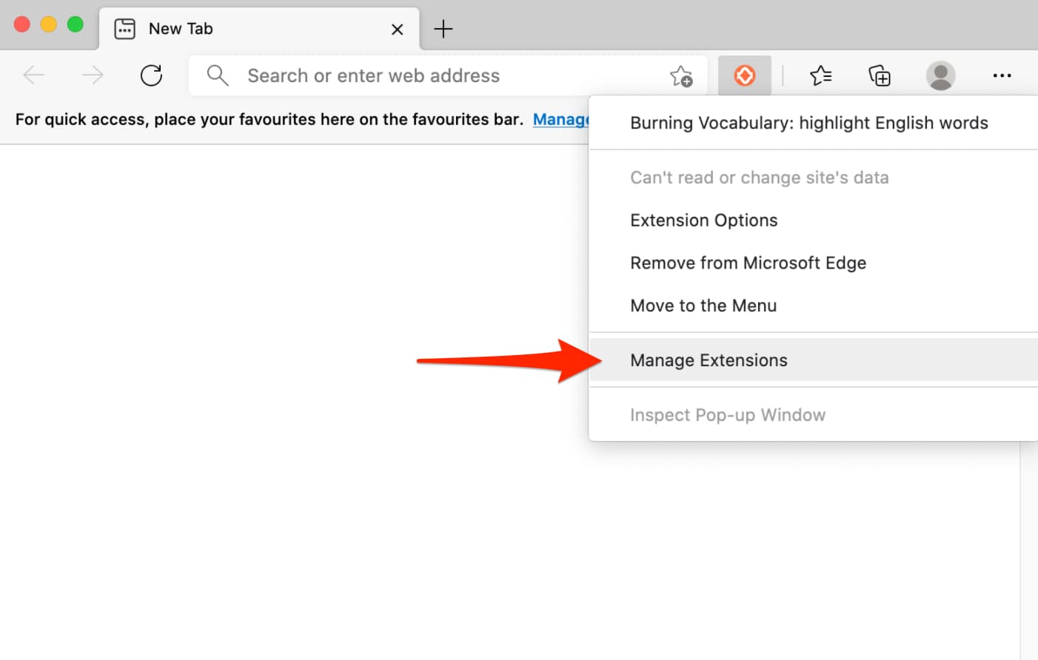Click Can't read or change site's data

813,178
